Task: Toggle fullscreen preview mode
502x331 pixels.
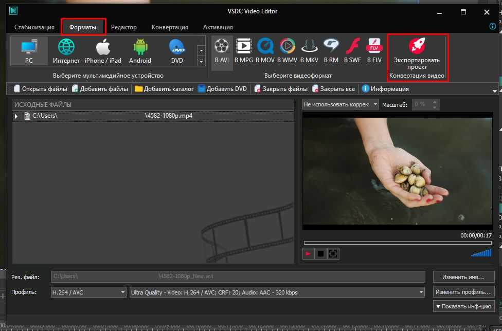Action: pyautogui.click(x=333, y=254)
